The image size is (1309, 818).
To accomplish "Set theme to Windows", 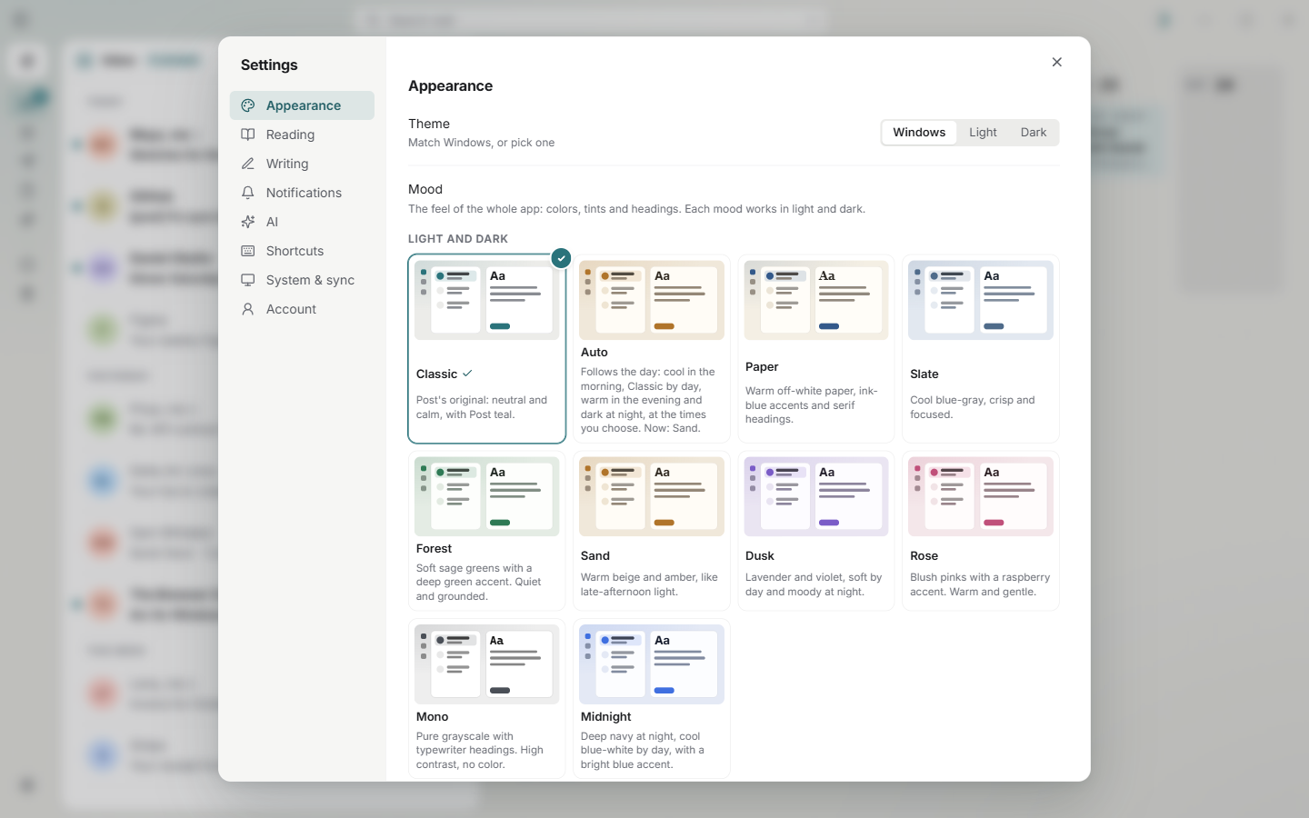I will (919, 133).
